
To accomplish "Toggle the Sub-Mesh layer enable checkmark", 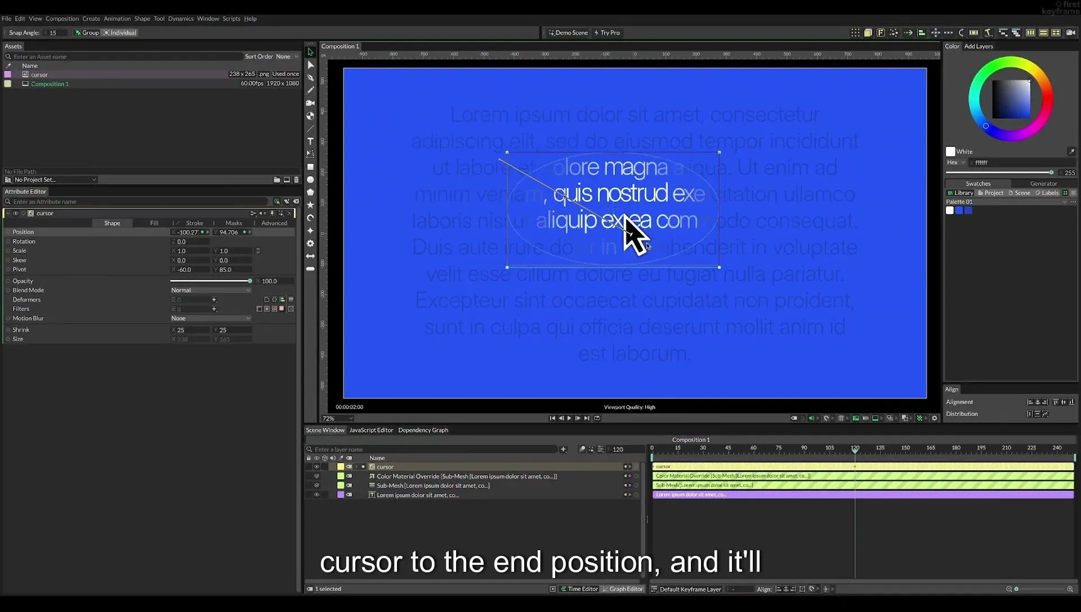I will click(316, 485).
